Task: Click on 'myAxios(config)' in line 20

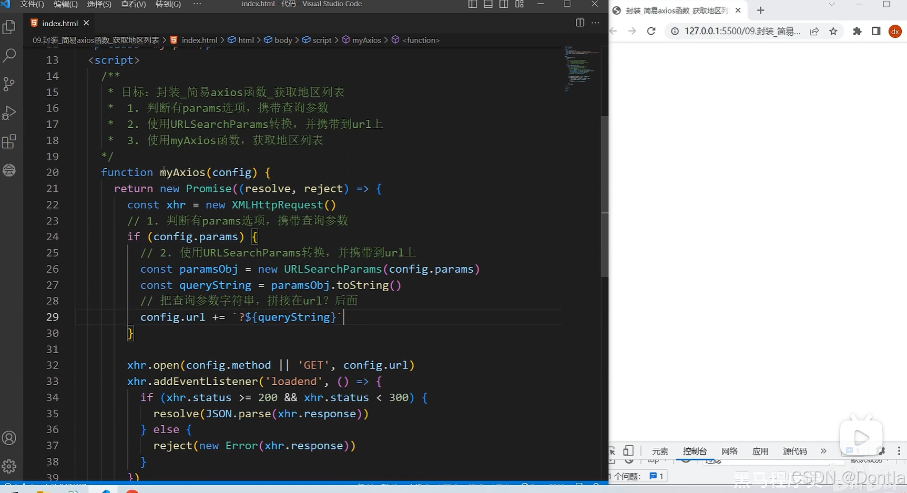Action: (208, 172)
